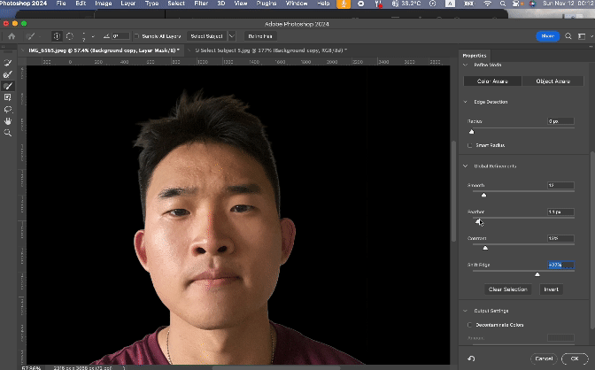Click the Home icon in options bar
The width and height of the screenshot is (595, 370).
point(12,36)
